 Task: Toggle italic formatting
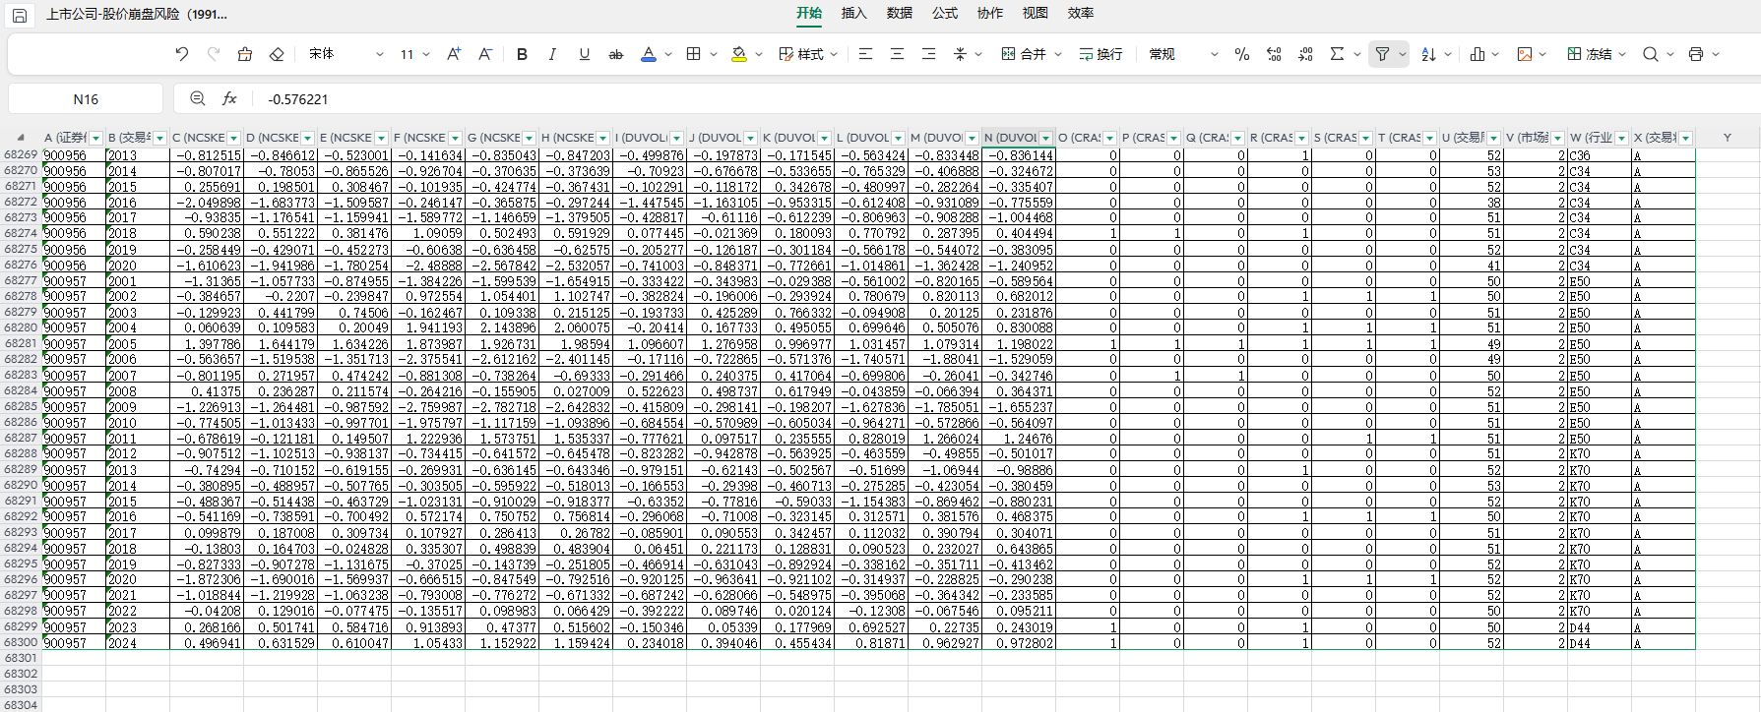[x=552, y=54]
